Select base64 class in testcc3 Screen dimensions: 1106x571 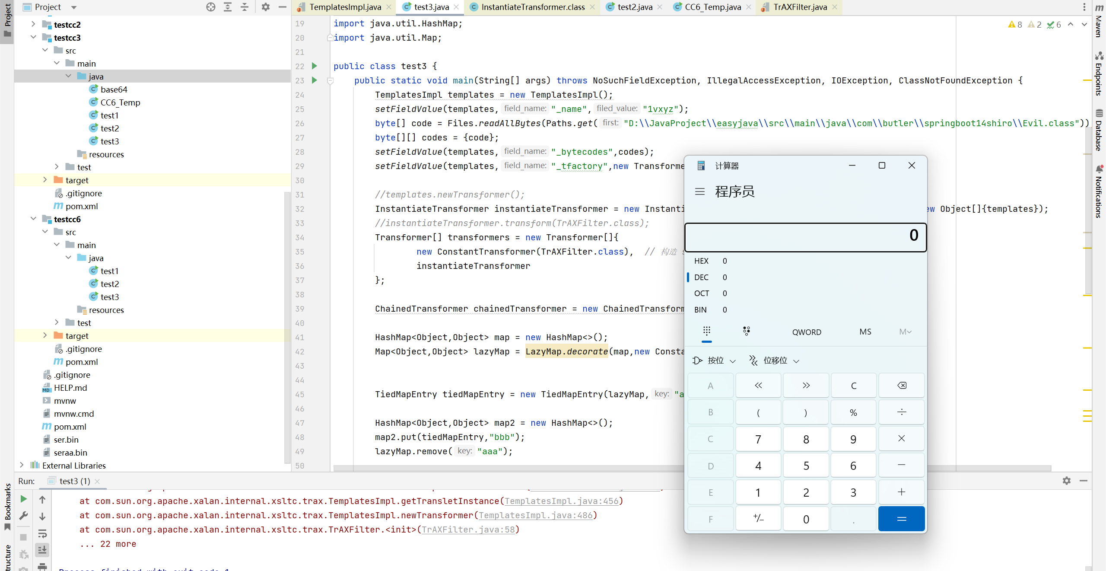pos(114,89)
